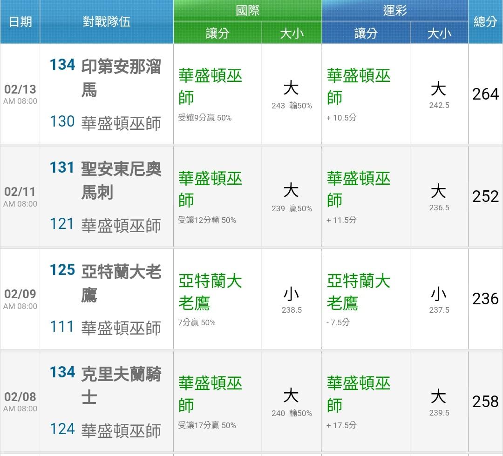Screen dimensions: 503x456
Task: Click 239.5 over/under value
Action: click(x=439, y=413)
